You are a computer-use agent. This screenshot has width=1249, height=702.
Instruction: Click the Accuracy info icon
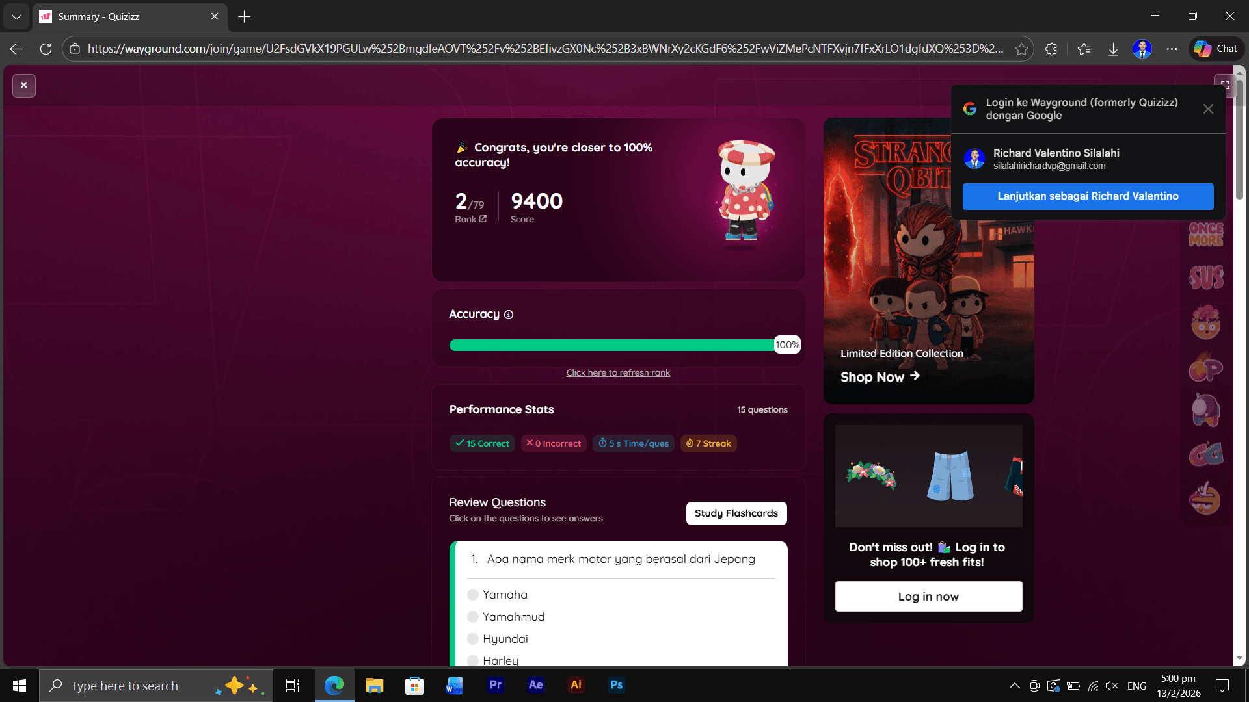tap(509, 315)
